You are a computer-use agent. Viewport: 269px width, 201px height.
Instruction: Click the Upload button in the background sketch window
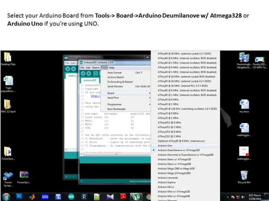tap(73, 69)
